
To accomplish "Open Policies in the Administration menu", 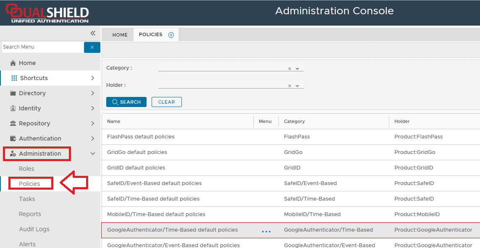I will (29, 184).
